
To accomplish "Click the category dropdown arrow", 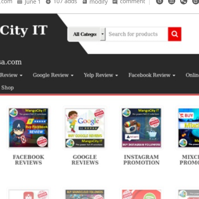I will coord(103,34).
